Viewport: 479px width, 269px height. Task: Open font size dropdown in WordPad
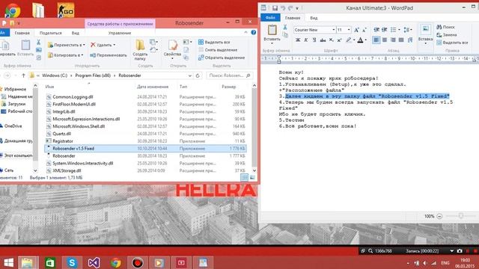[349, 30]
